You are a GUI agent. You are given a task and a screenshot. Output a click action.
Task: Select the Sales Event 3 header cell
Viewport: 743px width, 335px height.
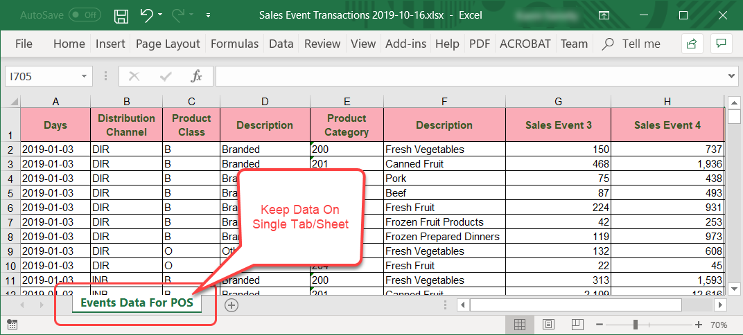click(x=558, y=125)
